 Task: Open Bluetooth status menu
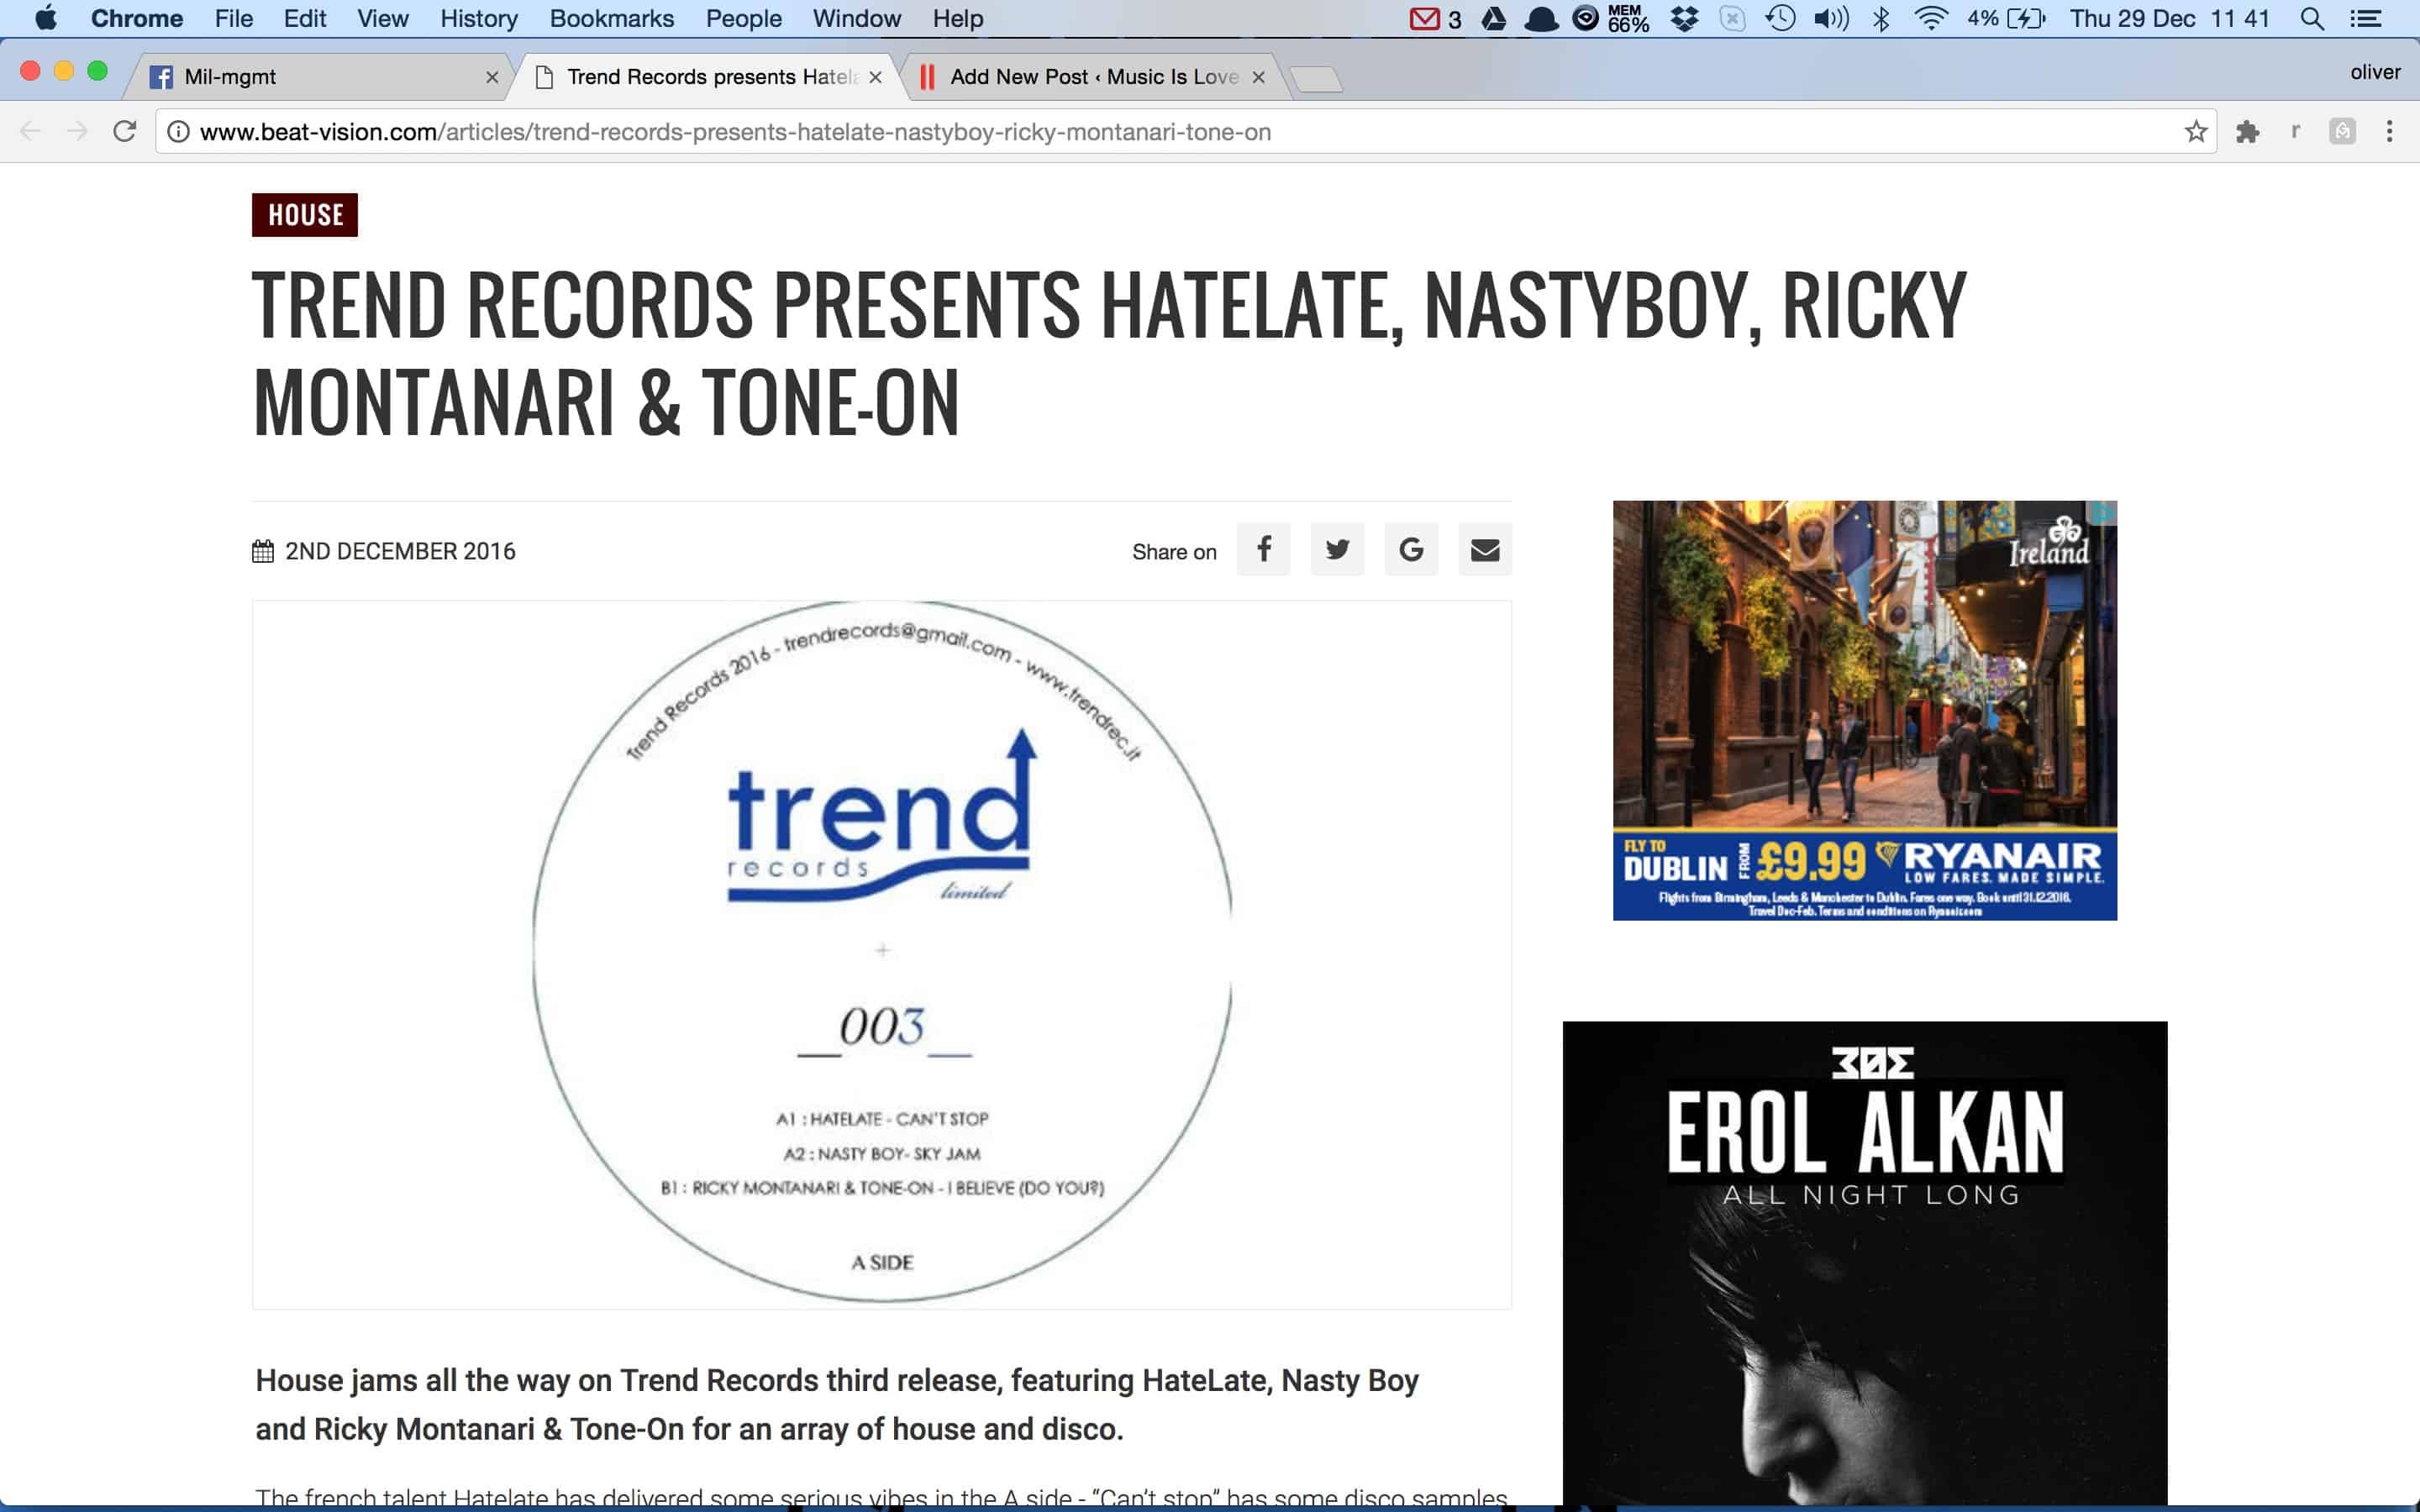pos(1880,18)
